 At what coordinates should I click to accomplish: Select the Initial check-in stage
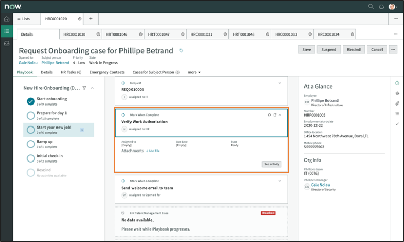(59, 158)
